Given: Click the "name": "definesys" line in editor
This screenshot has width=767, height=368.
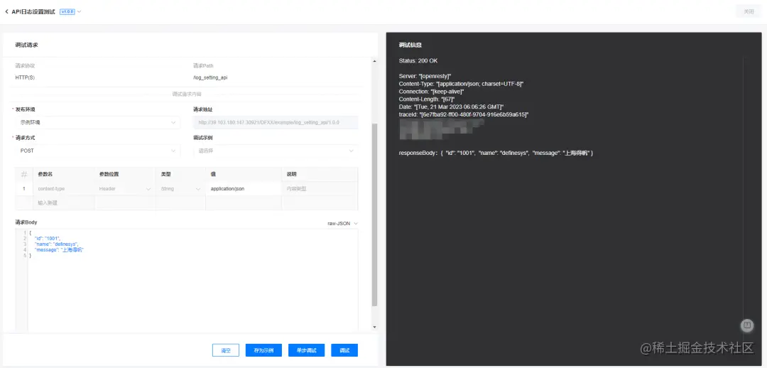Looking at the screenshot, I should coord(56,244).
